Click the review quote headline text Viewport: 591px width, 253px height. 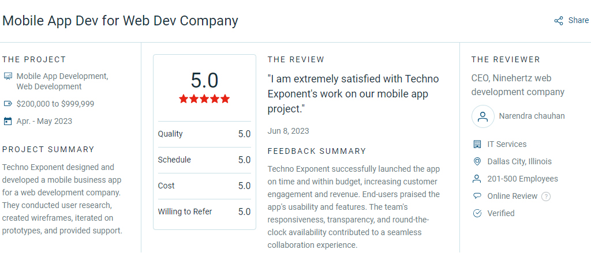353,94
